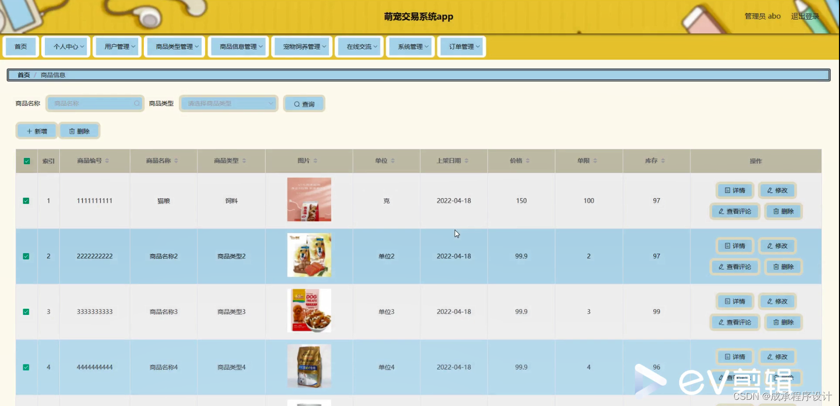Uncheck the checkbox for row 3 商品名称3
This screenshot has height=406, width=840.
[26, 312]
